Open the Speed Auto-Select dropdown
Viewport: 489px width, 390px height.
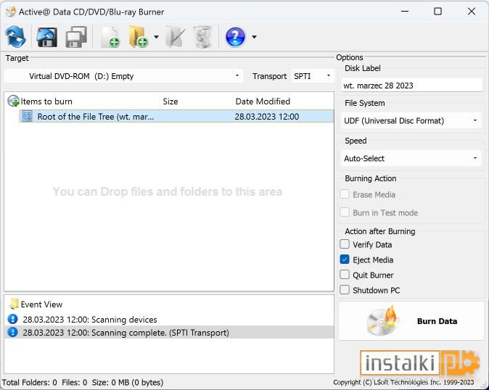point(411,158)
